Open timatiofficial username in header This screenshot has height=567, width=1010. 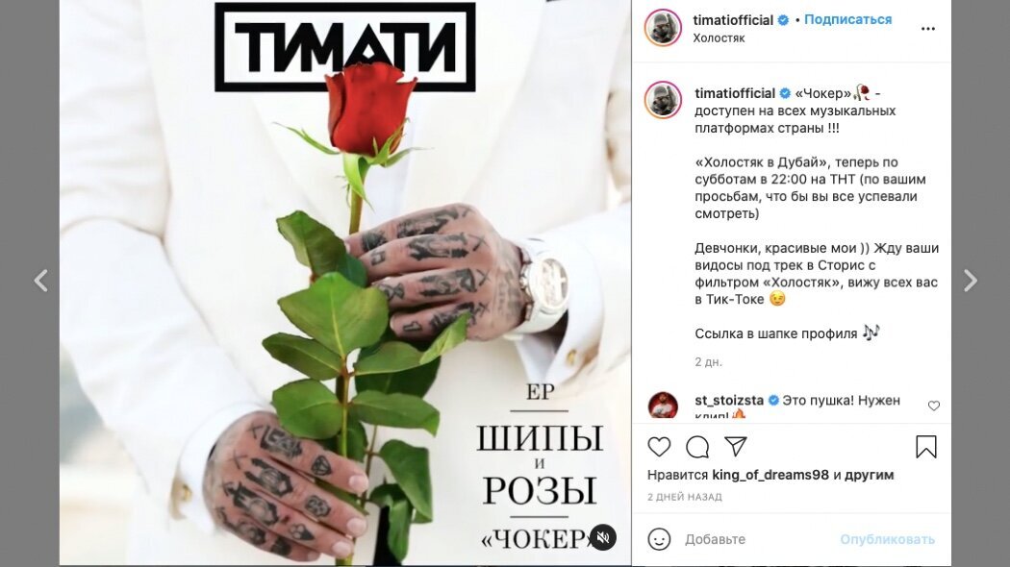tap(733, 20)
